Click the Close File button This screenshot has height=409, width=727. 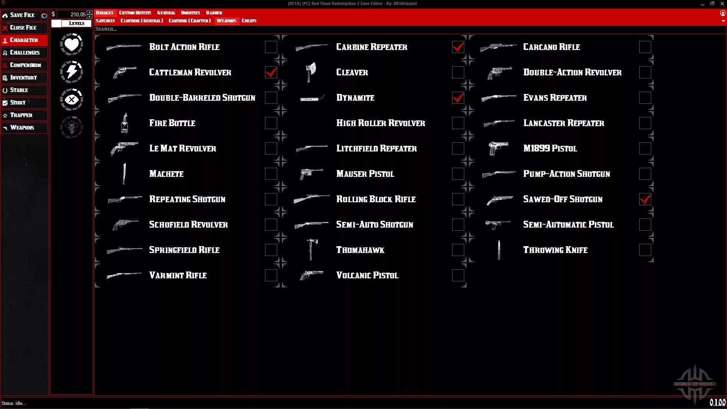[24, 28]
